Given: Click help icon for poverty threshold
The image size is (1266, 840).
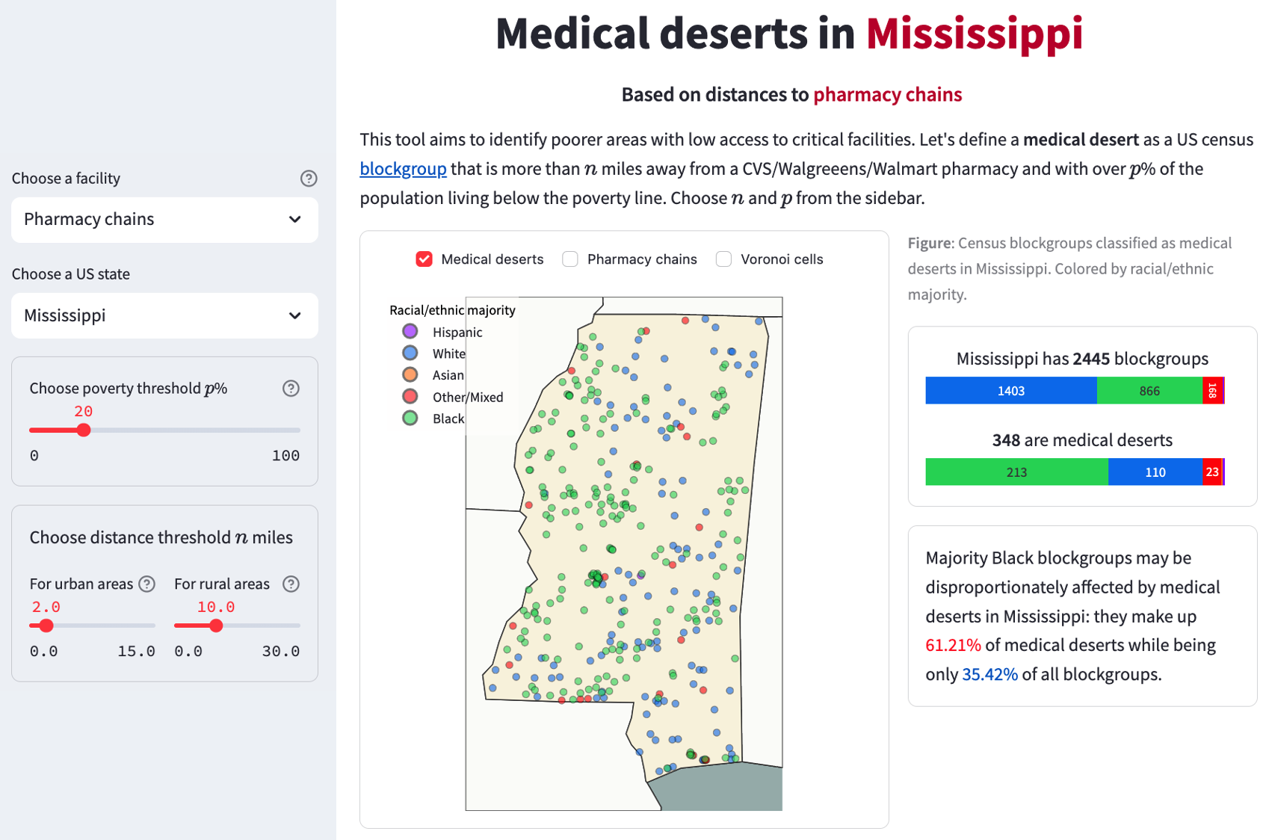Looking at the screenshot, I should 291,389.
